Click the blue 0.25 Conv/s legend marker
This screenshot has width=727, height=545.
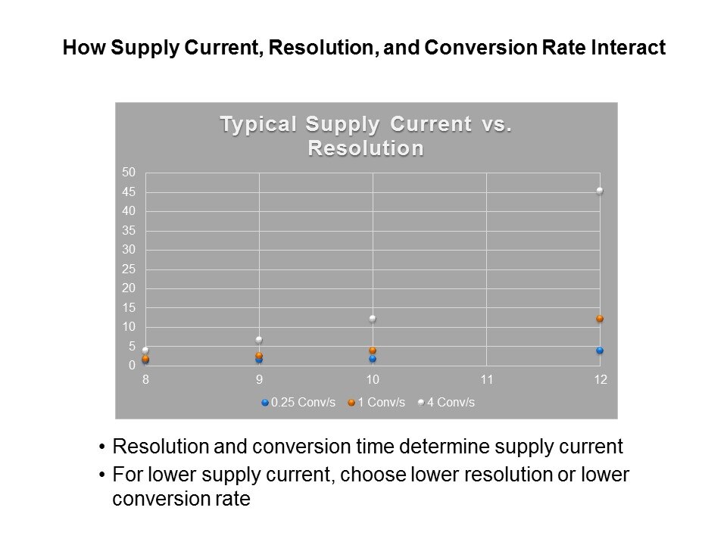pos(265,403)
